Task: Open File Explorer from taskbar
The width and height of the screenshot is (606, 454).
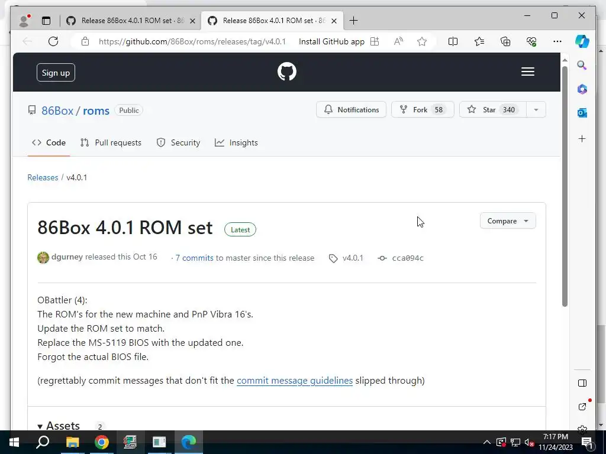Action: pyautogui.click(x=72, y=442)
